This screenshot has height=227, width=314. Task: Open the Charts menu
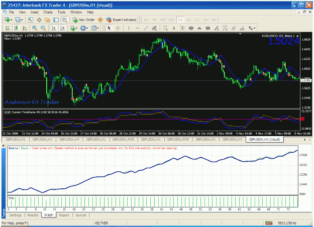pyautogui.click(x=48, y=12)
